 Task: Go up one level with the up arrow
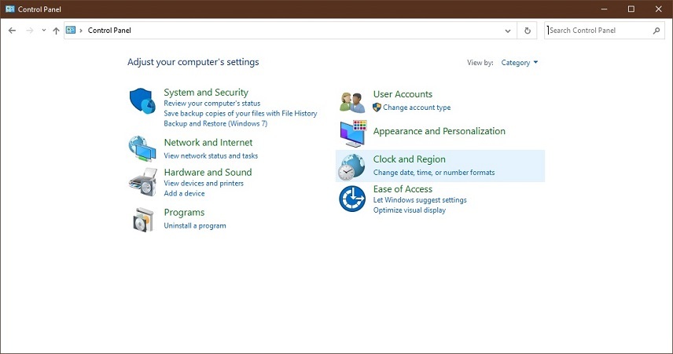(x=56, y=31)
